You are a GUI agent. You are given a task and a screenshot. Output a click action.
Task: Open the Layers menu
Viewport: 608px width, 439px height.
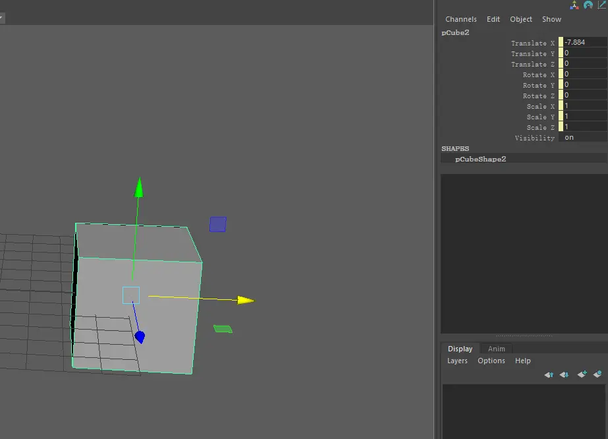(x=457, y=361)
